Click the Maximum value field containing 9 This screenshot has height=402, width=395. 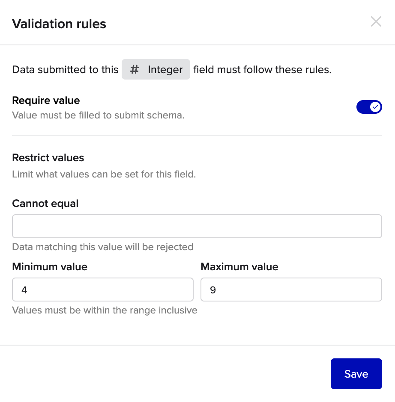(x=291, y=290)
